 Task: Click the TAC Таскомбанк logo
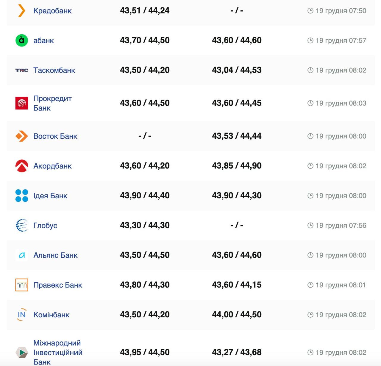point(22,70)
